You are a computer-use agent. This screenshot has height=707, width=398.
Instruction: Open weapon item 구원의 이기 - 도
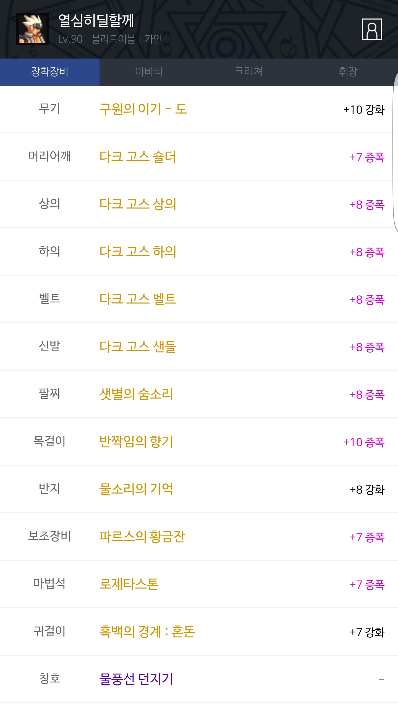pyautogui.click(x=143, y=109)
